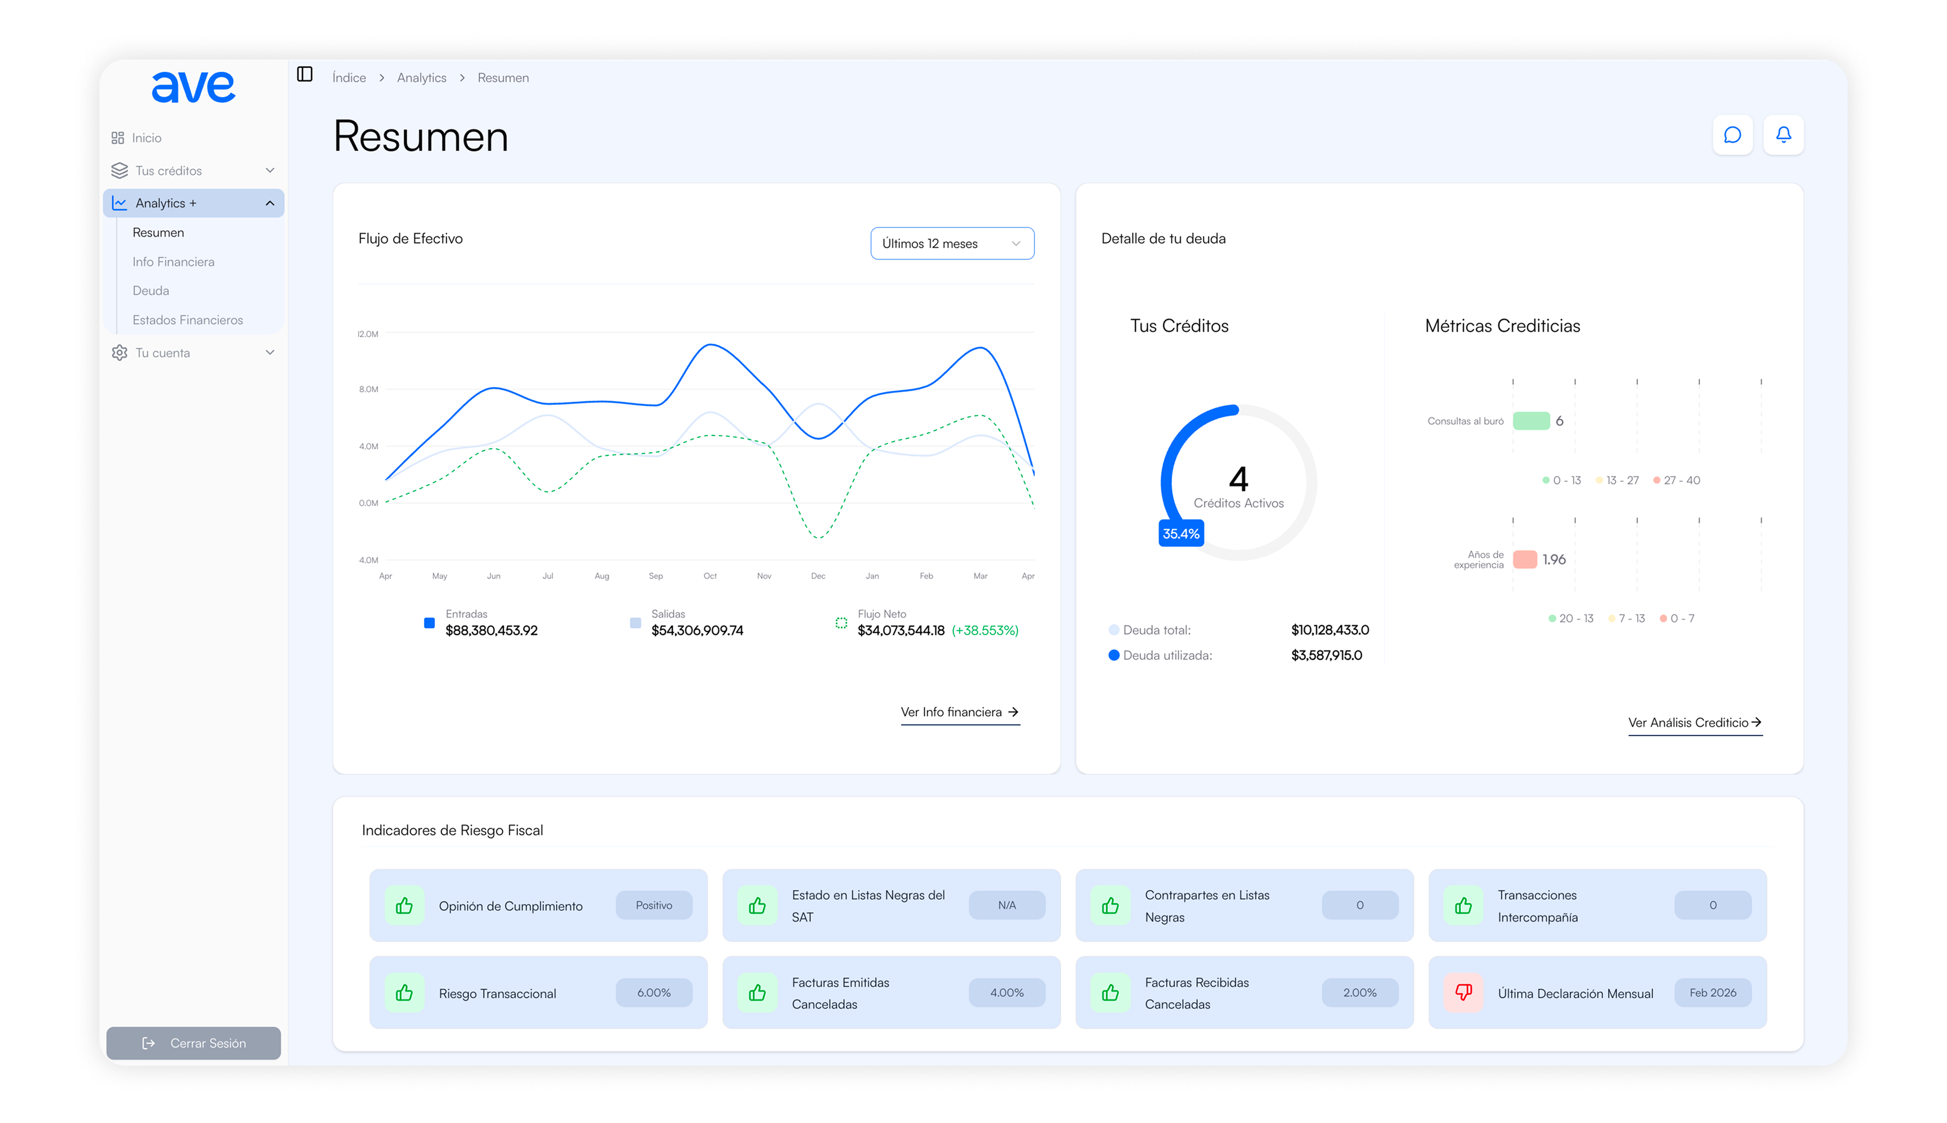Click the Deuda utilizada dot marker
This screenshot has height=1123, width=1947.
[x=1114, y=656]
